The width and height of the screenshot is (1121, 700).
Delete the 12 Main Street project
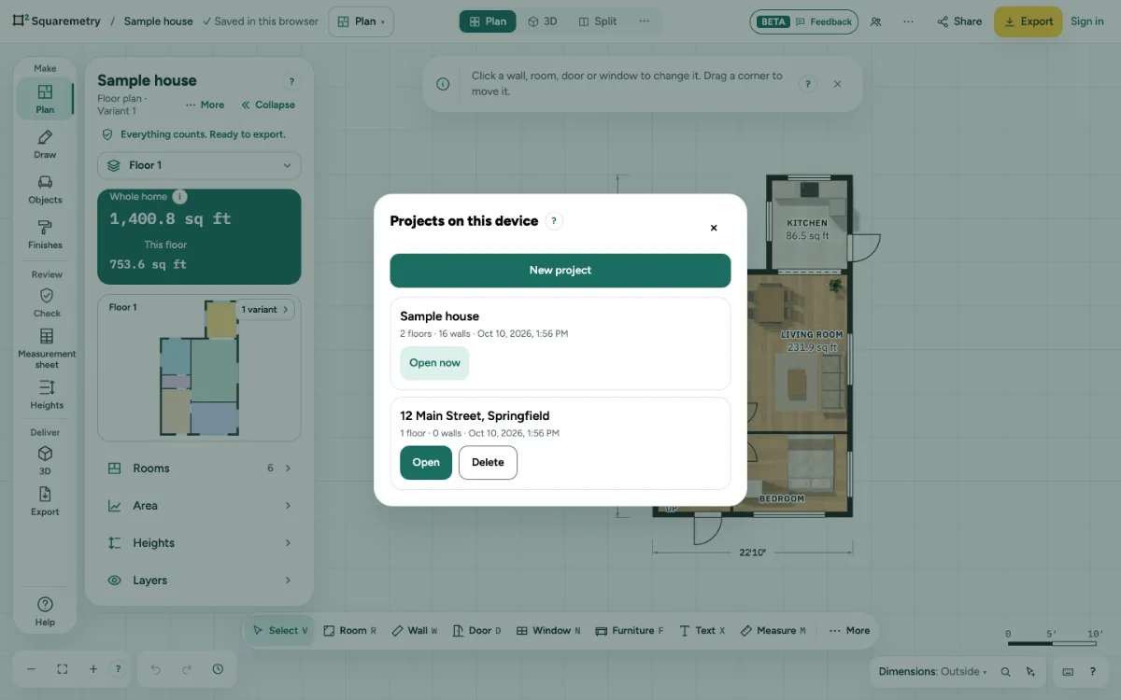click(488, 463)
